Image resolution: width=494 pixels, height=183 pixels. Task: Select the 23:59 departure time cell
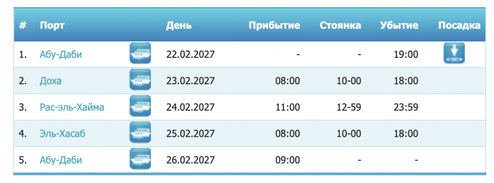click(406, 107)
